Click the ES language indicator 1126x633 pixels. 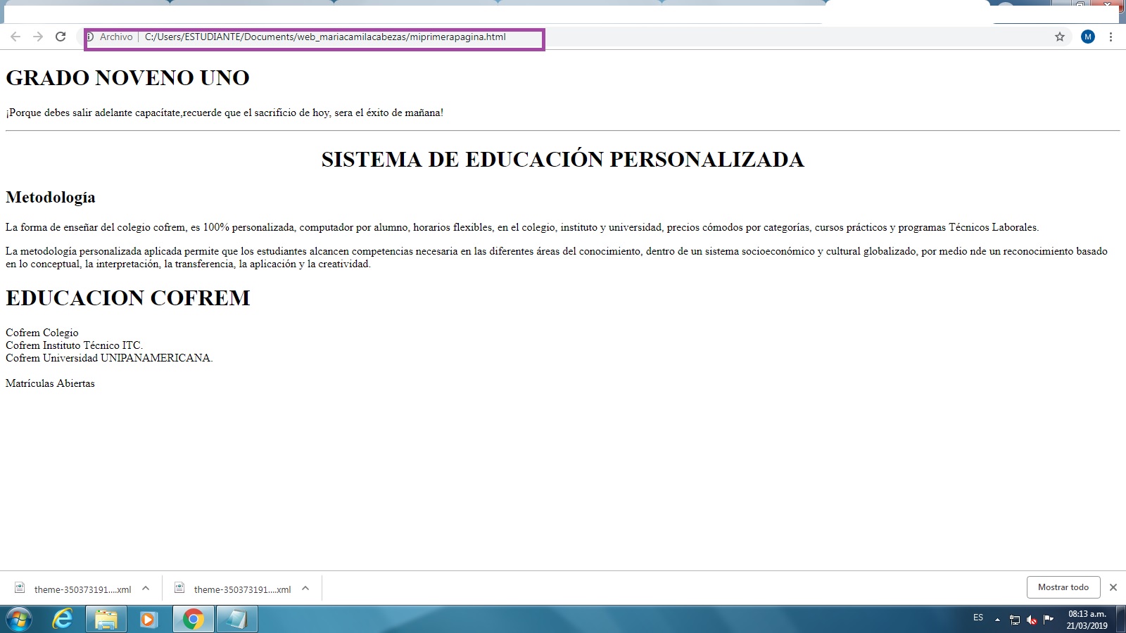[x=978, y=618]
